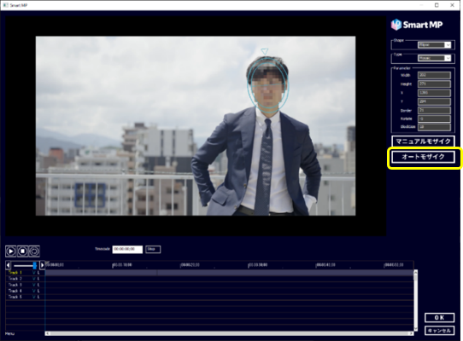
Task: Click the ellipse mosaic mask on the face
Action: click(268, 86)
